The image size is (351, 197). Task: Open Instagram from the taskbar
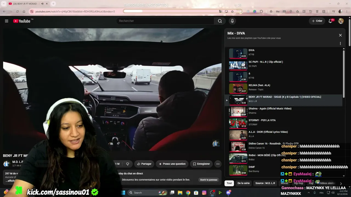(204, 193)
